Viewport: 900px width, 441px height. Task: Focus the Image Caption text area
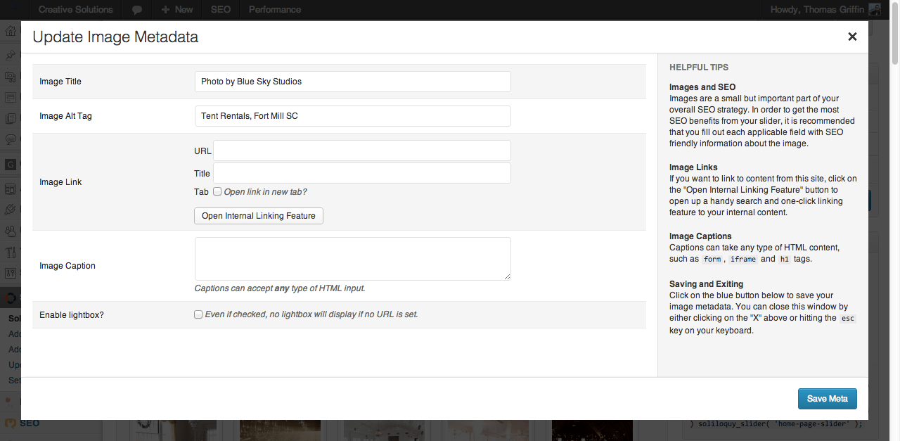tap(352, 259)
